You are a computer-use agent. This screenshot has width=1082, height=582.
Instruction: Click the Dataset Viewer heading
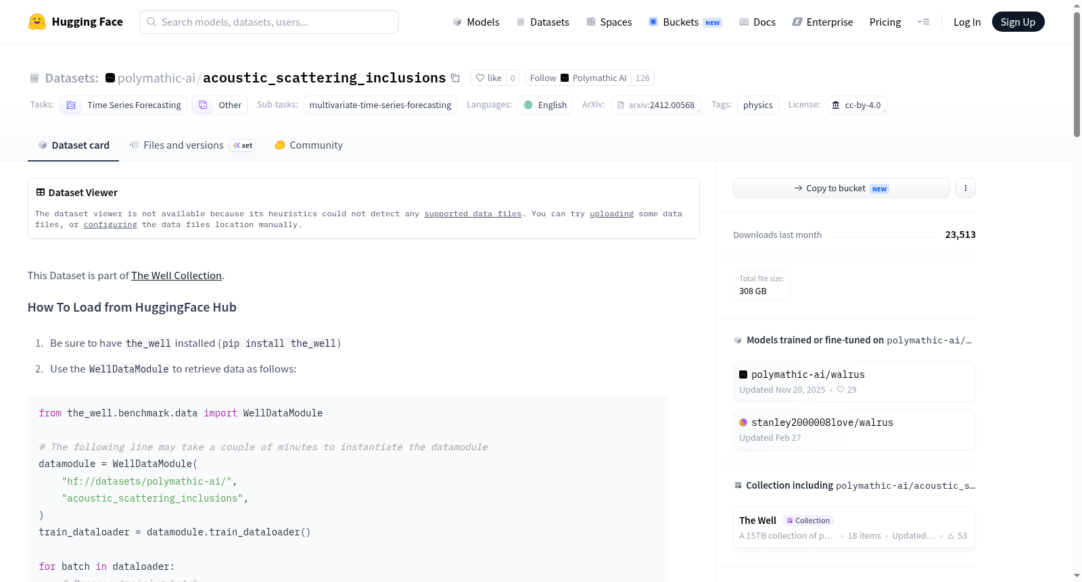(83, 193)
